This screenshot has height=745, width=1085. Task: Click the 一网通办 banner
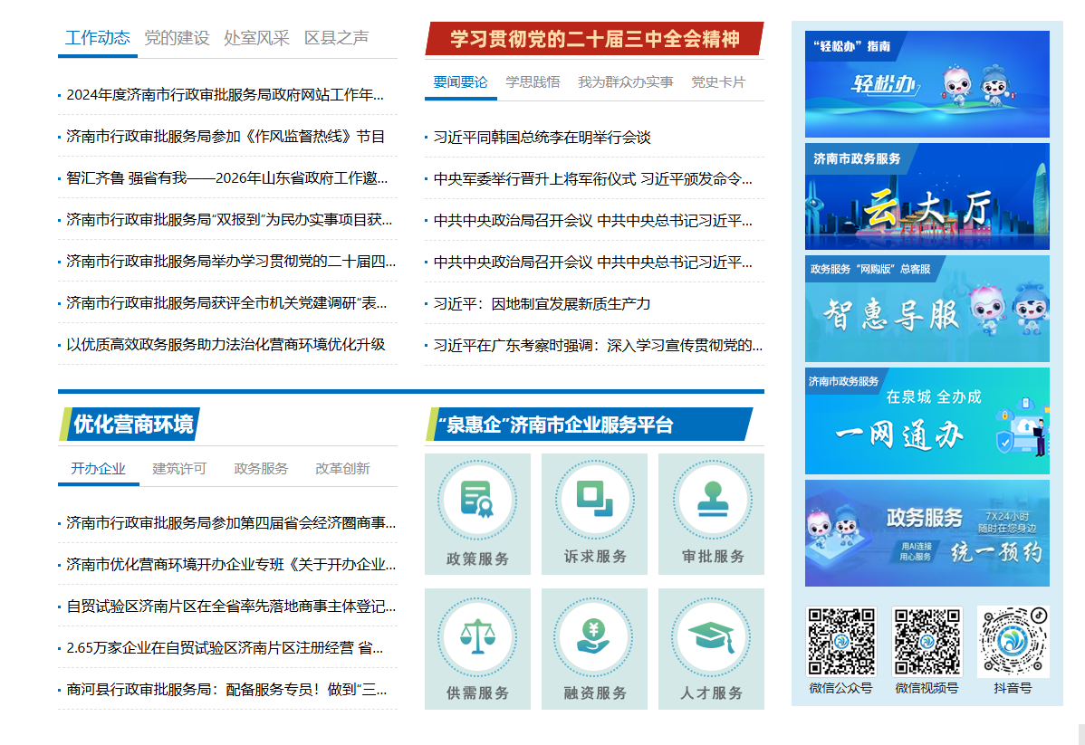(x=927, y=421)
